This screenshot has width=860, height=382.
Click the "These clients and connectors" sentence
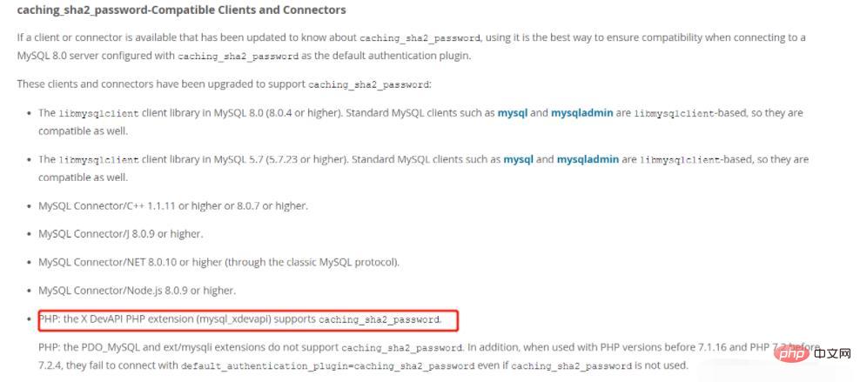point(224,84)
